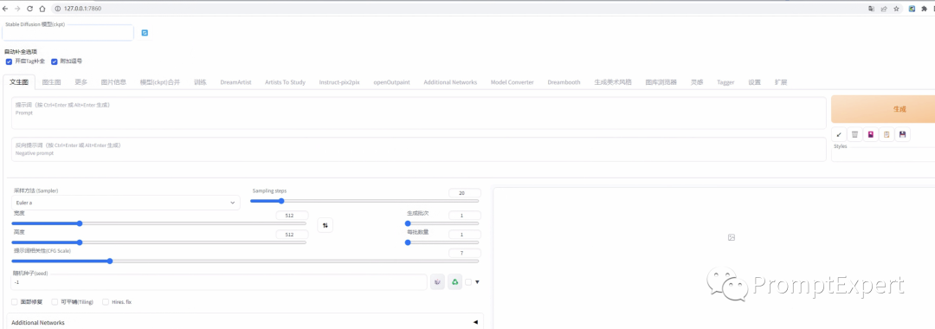The width and height of the screenshot is (935, 329).
Task: Randomize the seed with the dice icon
Action: [x=438, y=282]
